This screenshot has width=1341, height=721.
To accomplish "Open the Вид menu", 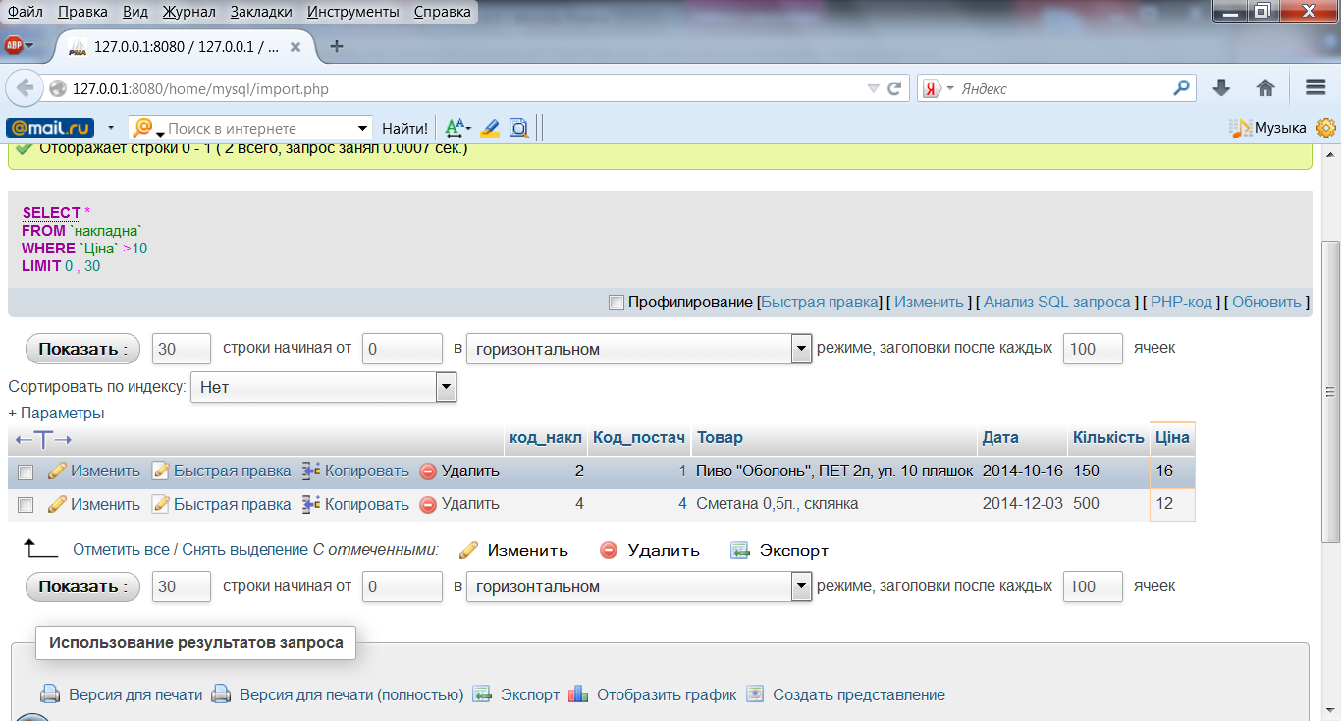I will pos(136,12).
